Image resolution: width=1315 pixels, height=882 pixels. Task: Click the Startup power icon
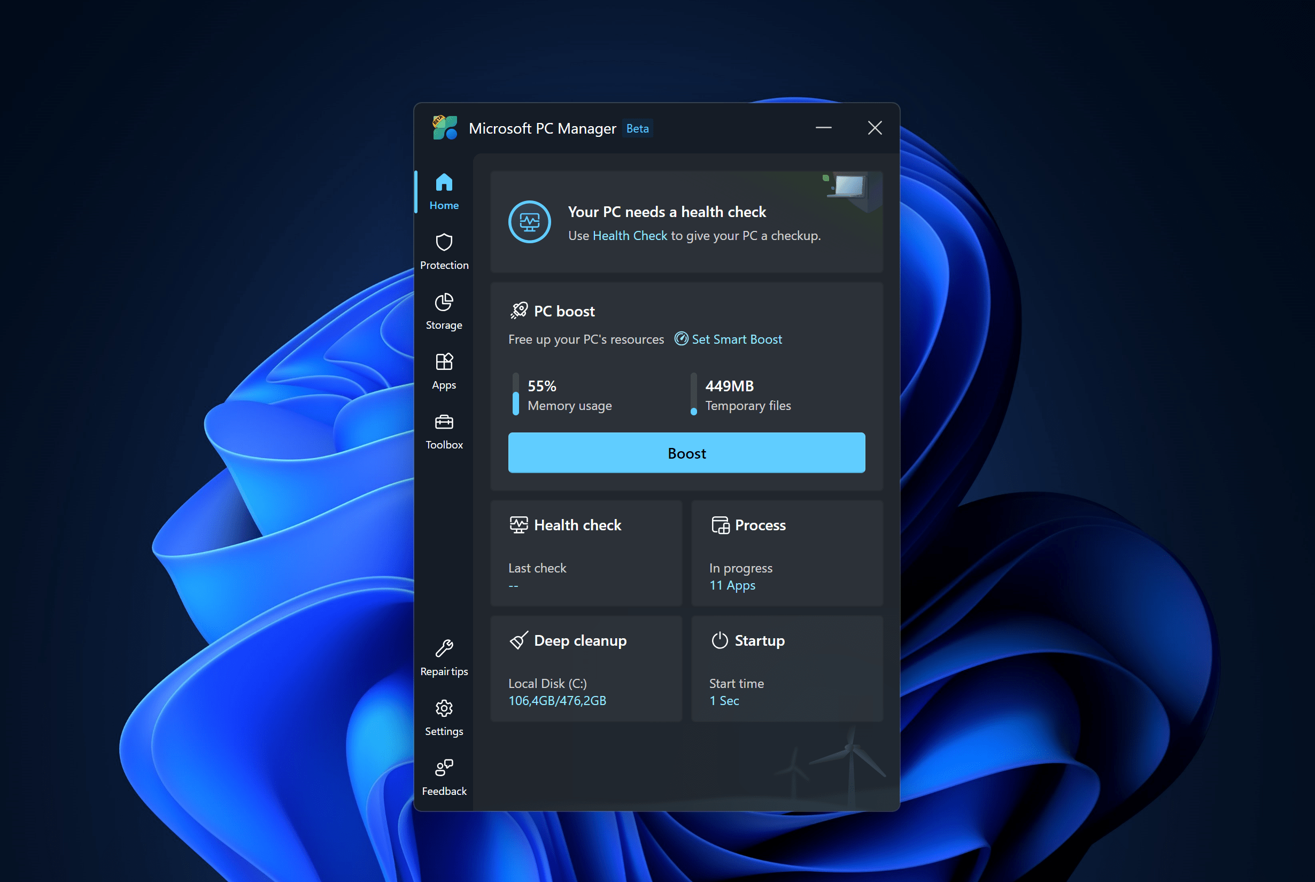click(720, 640)
